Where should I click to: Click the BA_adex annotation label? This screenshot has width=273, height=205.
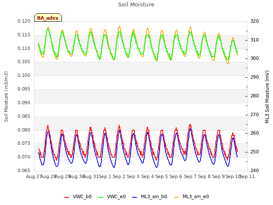coord(48,18)
